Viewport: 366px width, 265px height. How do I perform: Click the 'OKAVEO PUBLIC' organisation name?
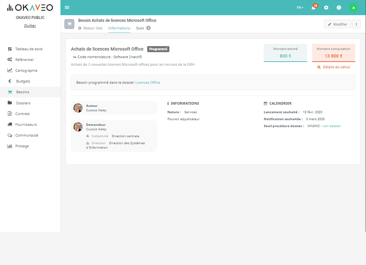tap(30, 18)
